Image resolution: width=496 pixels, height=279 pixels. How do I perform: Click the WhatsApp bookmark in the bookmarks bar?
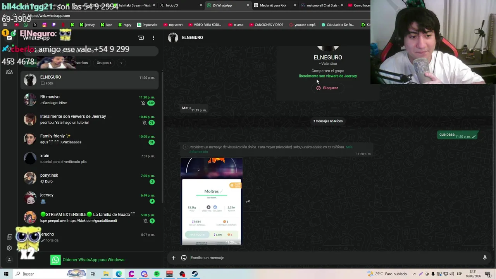pos(26,25)
